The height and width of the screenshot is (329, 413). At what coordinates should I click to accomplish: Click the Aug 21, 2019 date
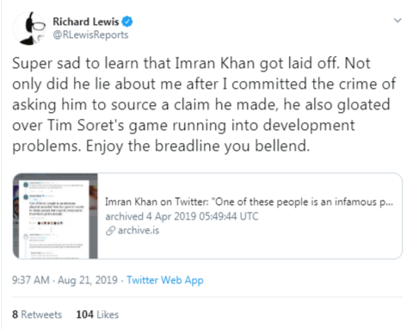click(88, 280)
